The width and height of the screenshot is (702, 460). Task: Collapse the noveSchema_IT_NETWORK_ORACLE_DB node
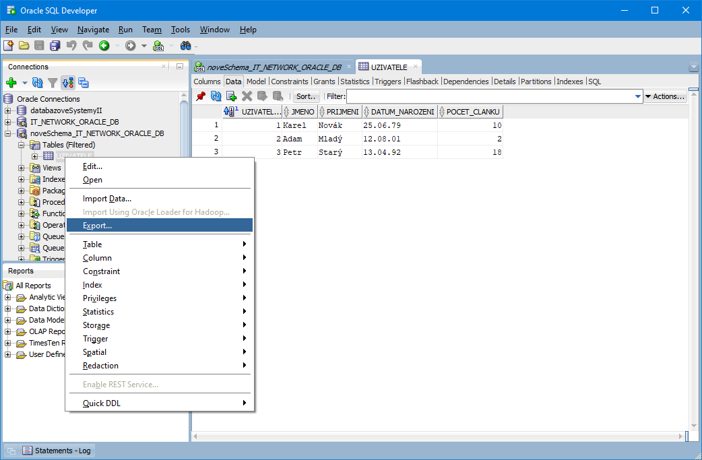pos(8,133)
